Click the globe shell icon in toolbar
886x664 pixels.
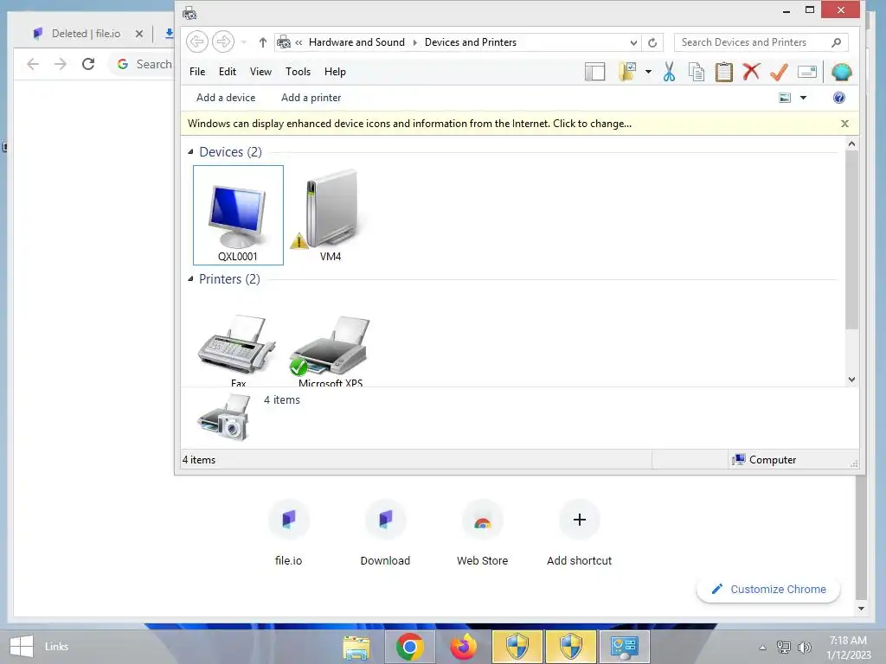click(841, 72)
